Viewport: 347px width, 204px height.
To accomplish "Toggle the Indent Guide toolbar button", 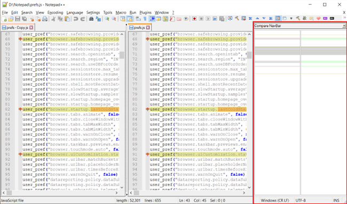I will (x=152, y=19).
